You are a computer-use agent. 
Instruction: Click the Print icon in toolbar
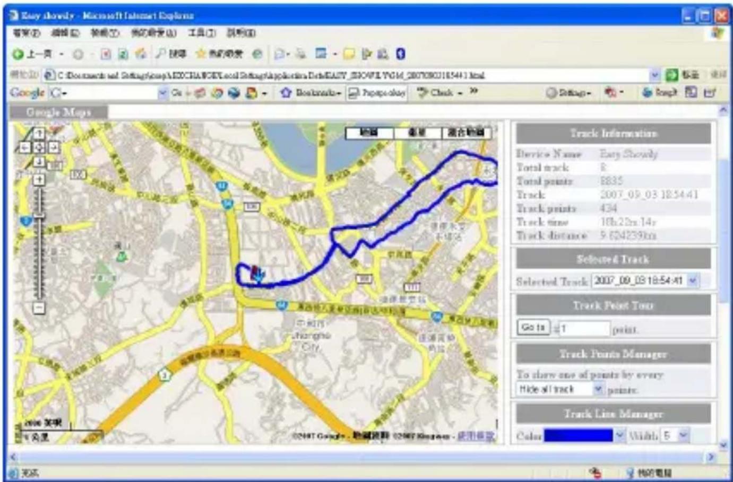(x=300, y=54)
